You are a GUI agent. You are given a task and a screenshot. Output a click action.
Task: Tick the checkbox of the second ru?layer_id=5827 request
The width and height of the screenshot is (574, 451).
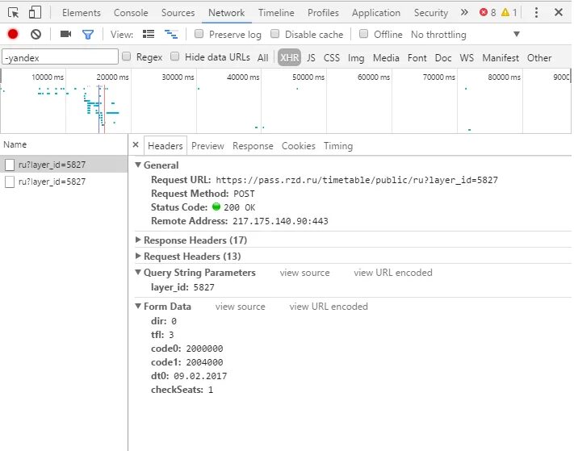point(10,182)
